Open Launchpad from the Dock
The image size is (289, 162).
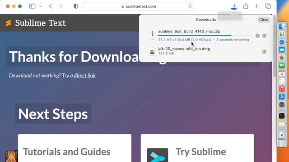click(x=282, y=34)
